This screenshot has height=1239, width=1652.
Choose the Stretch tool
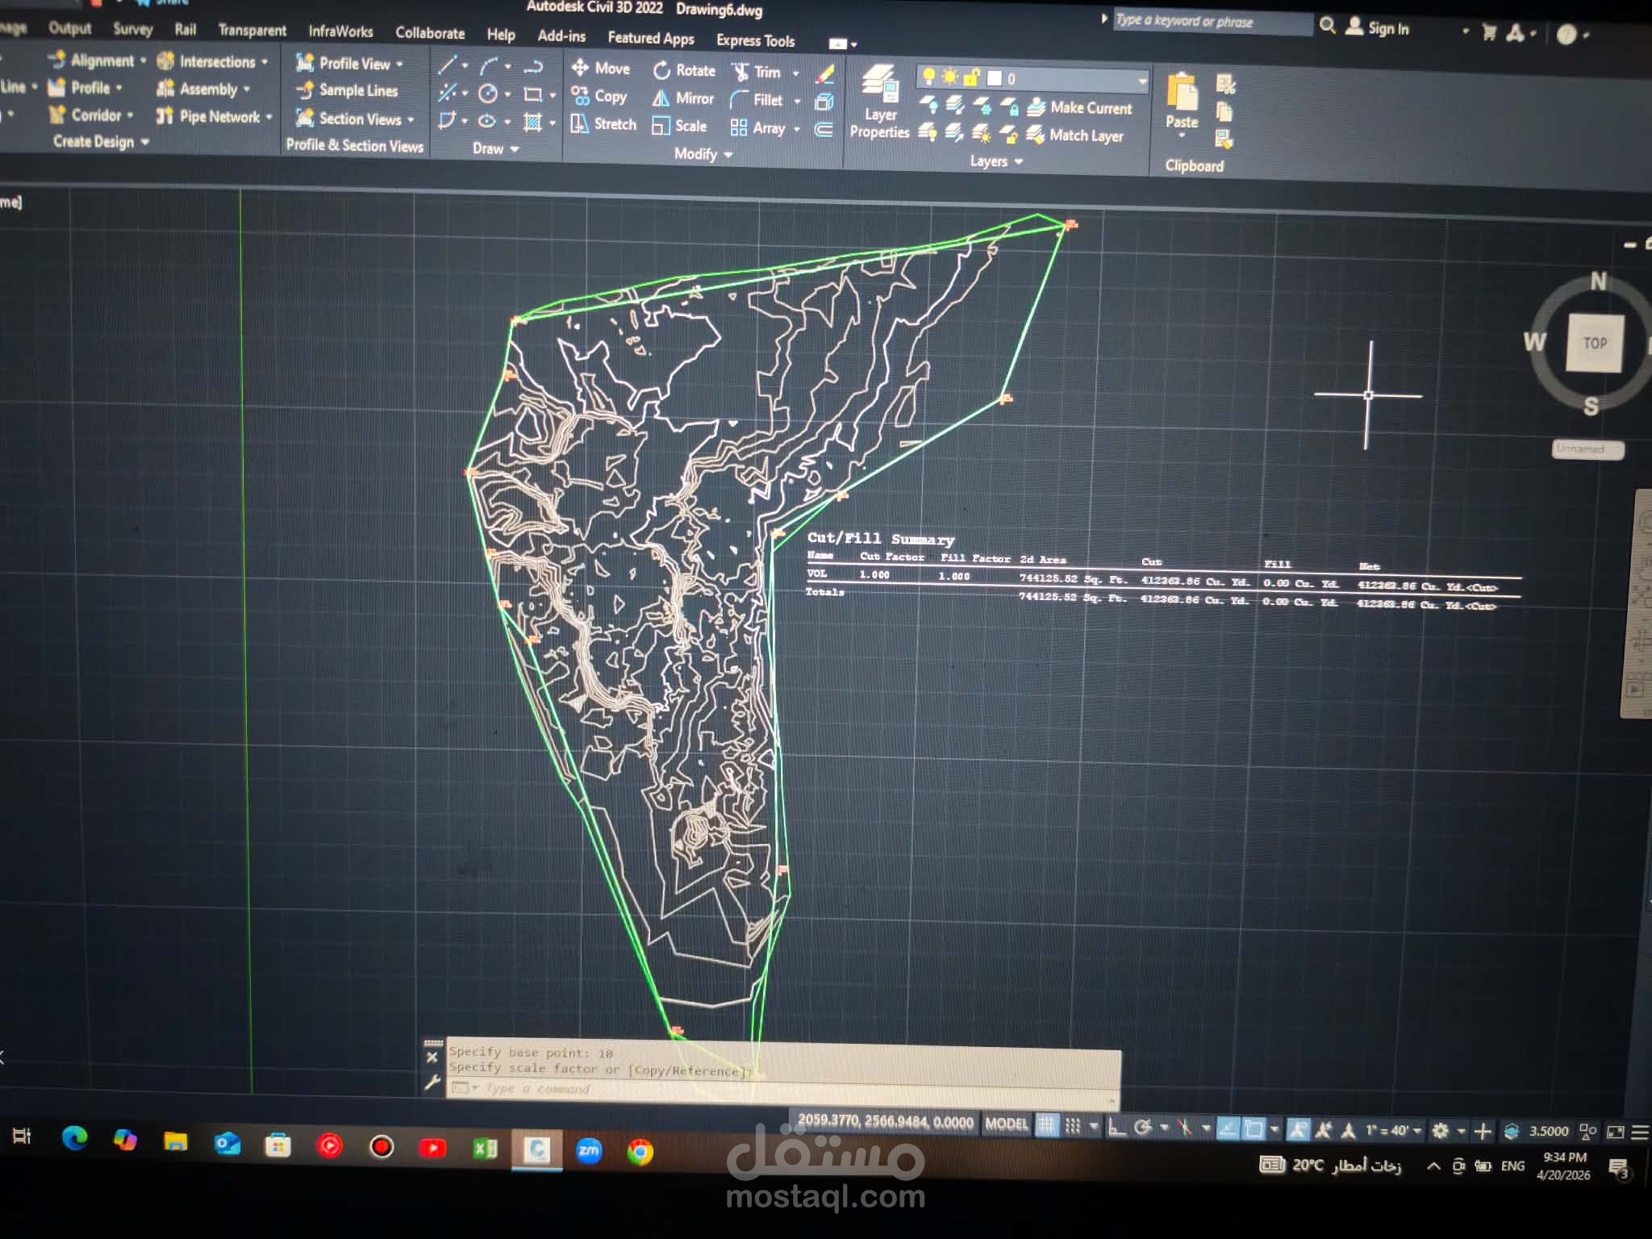(x=603, y=124)
